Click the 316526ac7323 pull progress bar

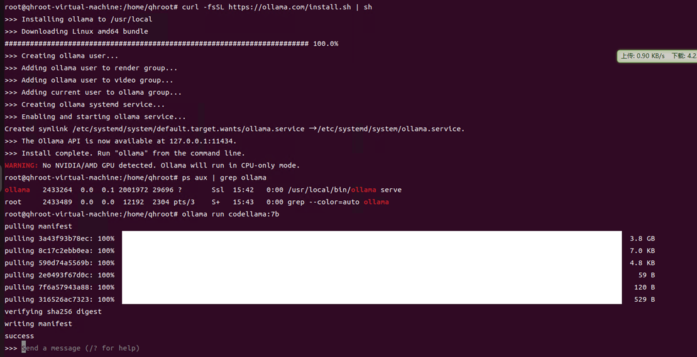tap(371, 299)
